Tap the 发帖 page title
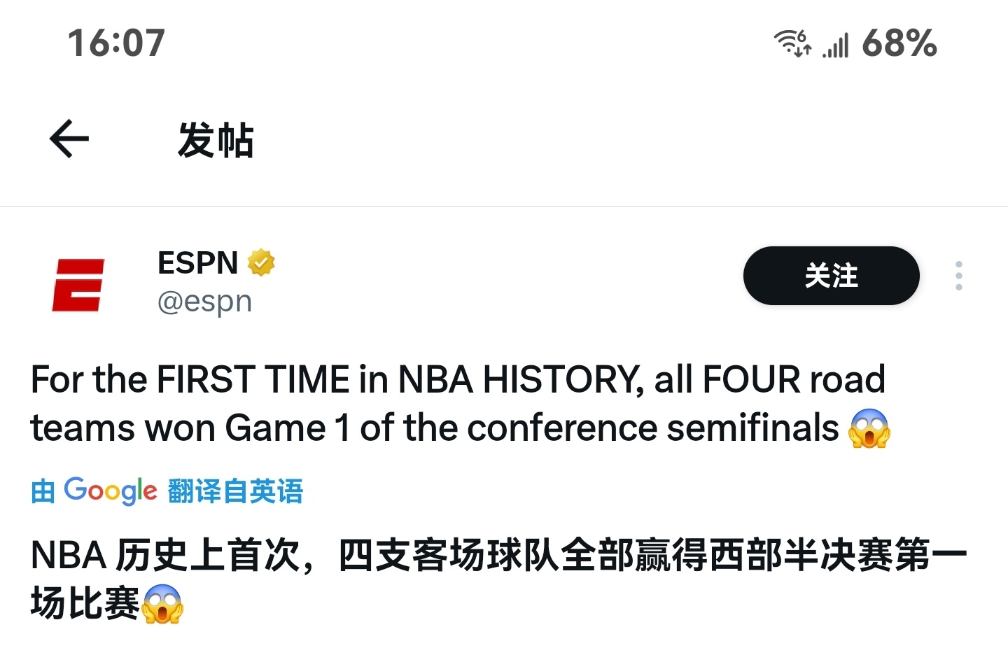 tap(216, 140)
